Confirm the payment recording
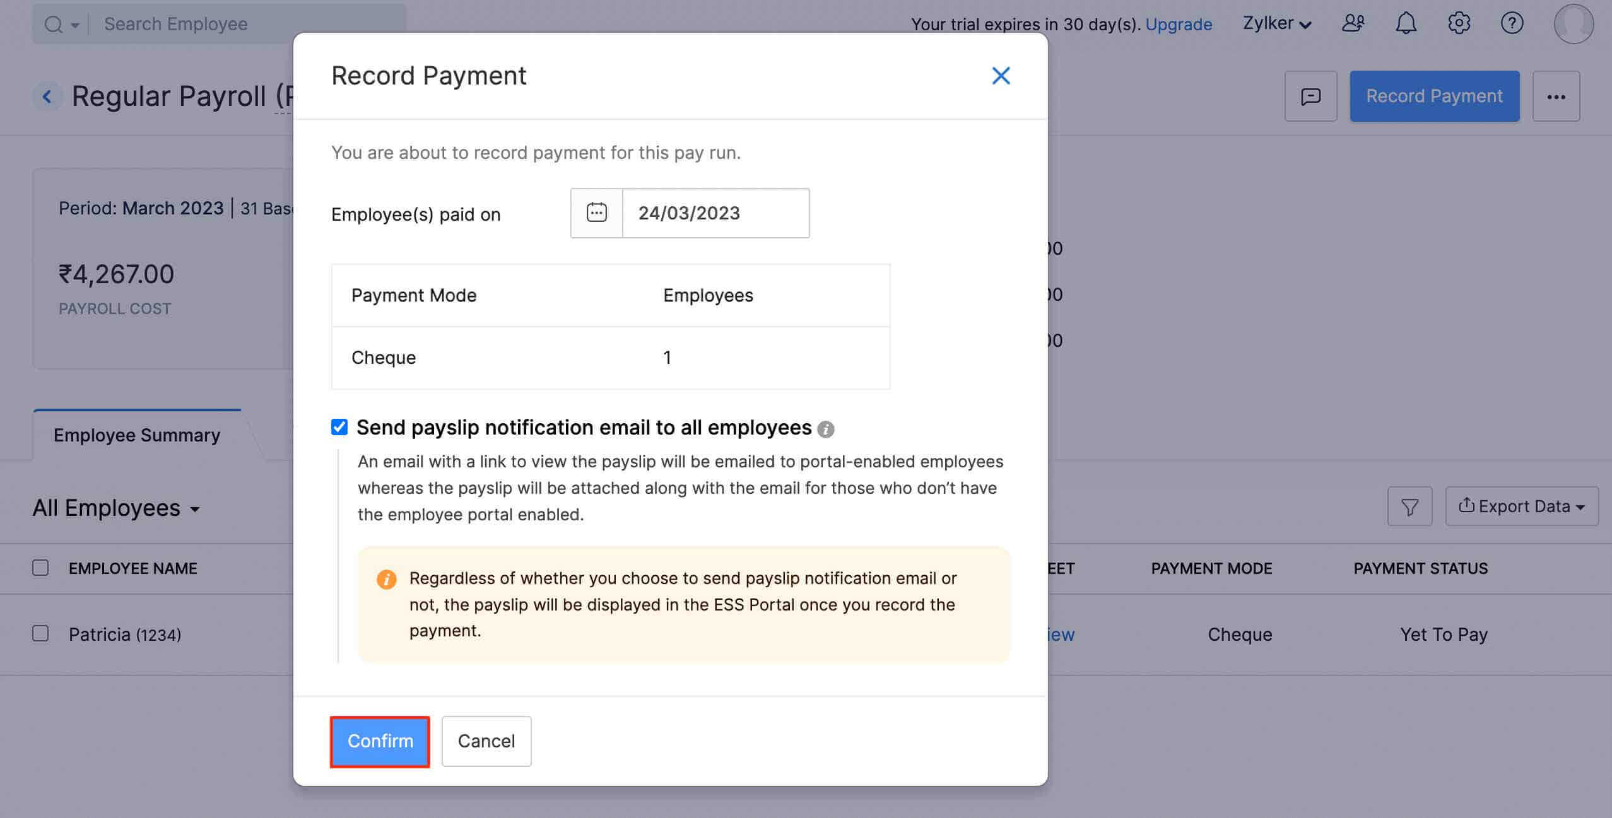The image size is (1612, 818). [380, 741]
